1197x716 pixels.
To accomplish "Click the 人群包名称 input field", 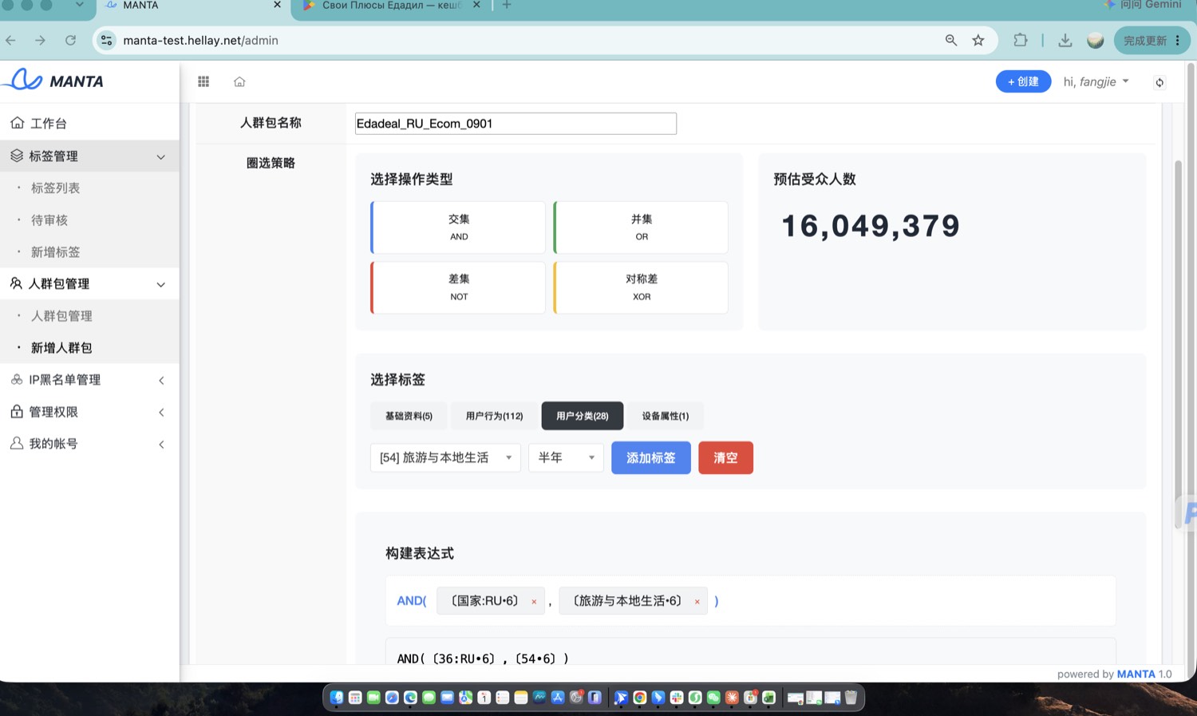I will (x=516, y=124).
